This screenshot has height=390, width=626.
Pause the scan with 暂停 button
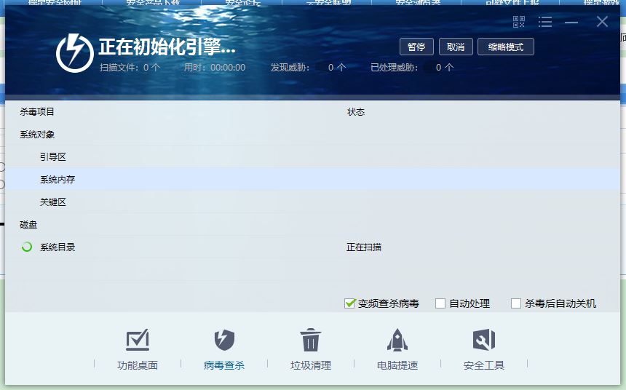tap(416, 47)
